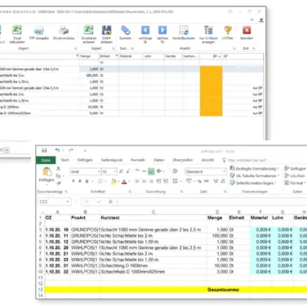Apply bold formatting in Excel
Image resolution: width=307 pixels, height=307 pixels.
tap(73, 181)
